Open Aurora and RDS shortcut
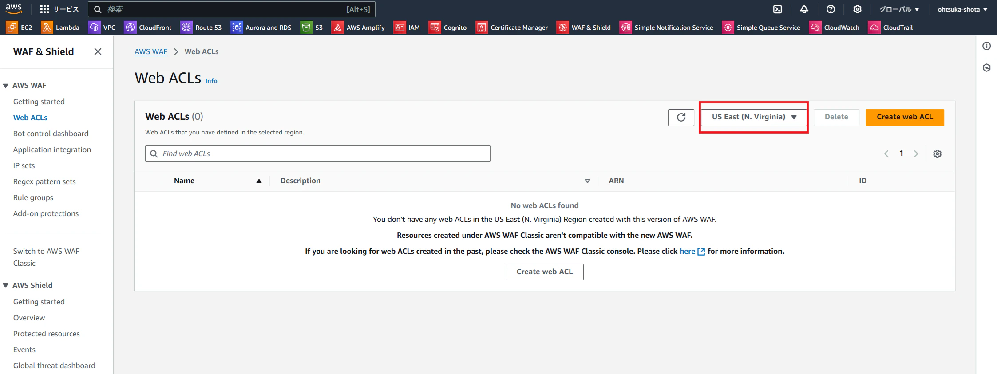 261,28
